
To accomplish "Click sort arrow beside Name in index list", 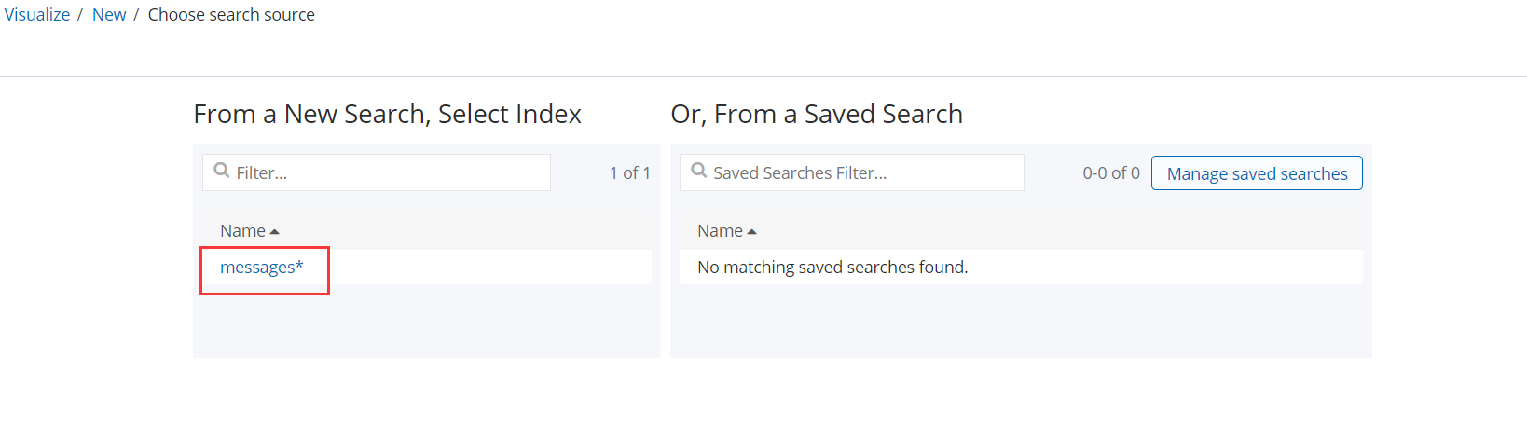I will 275,232.
